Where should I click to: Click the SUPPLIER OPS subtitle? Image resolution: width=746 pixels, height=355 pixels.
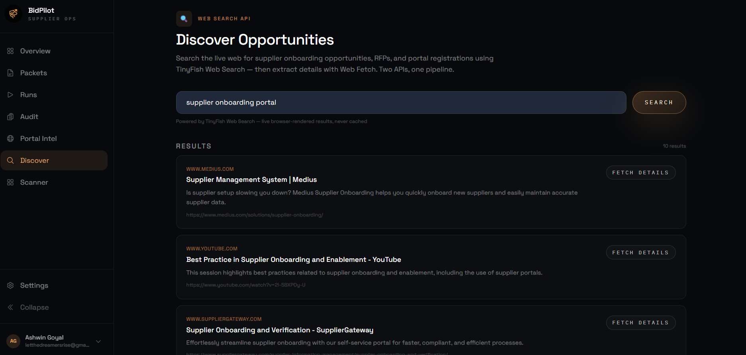coord(52,19)
